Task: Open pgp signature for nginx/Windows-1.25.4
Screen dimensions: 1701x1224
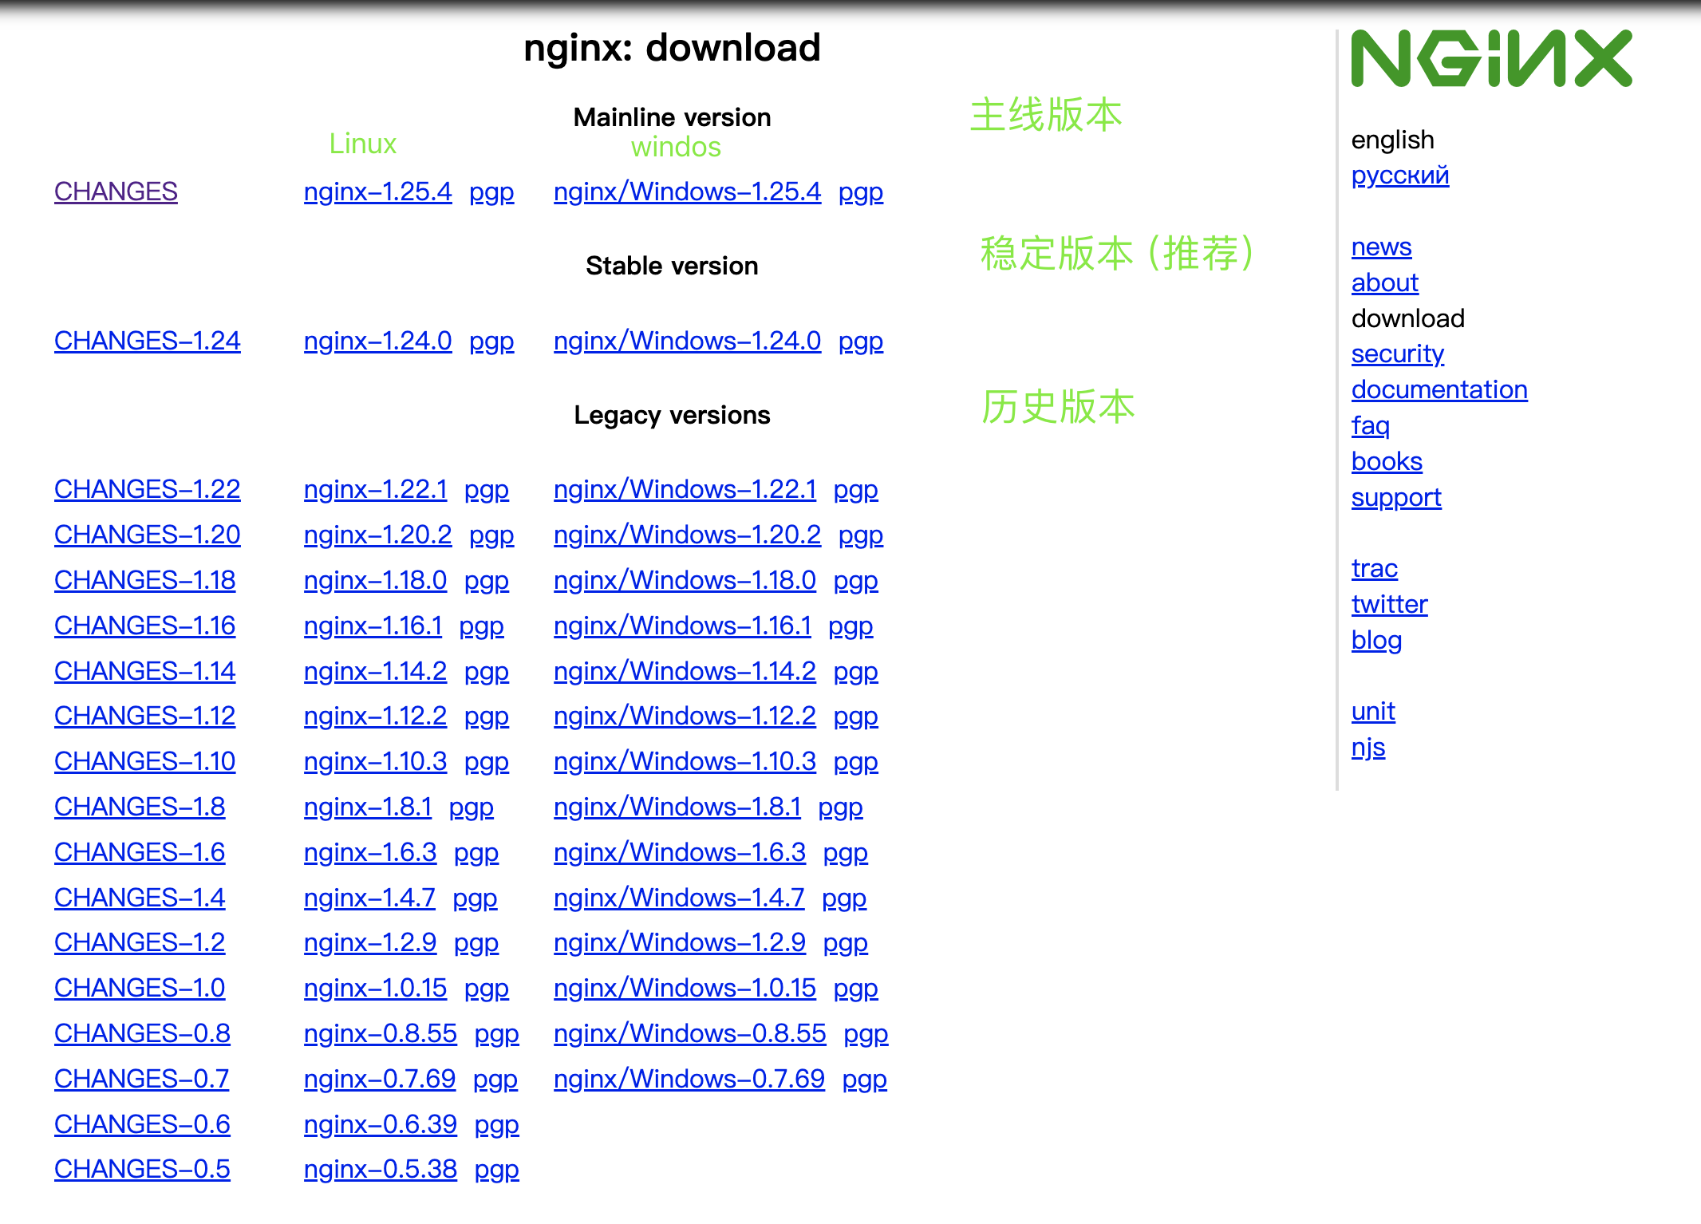Action: (x=861, y=192)
